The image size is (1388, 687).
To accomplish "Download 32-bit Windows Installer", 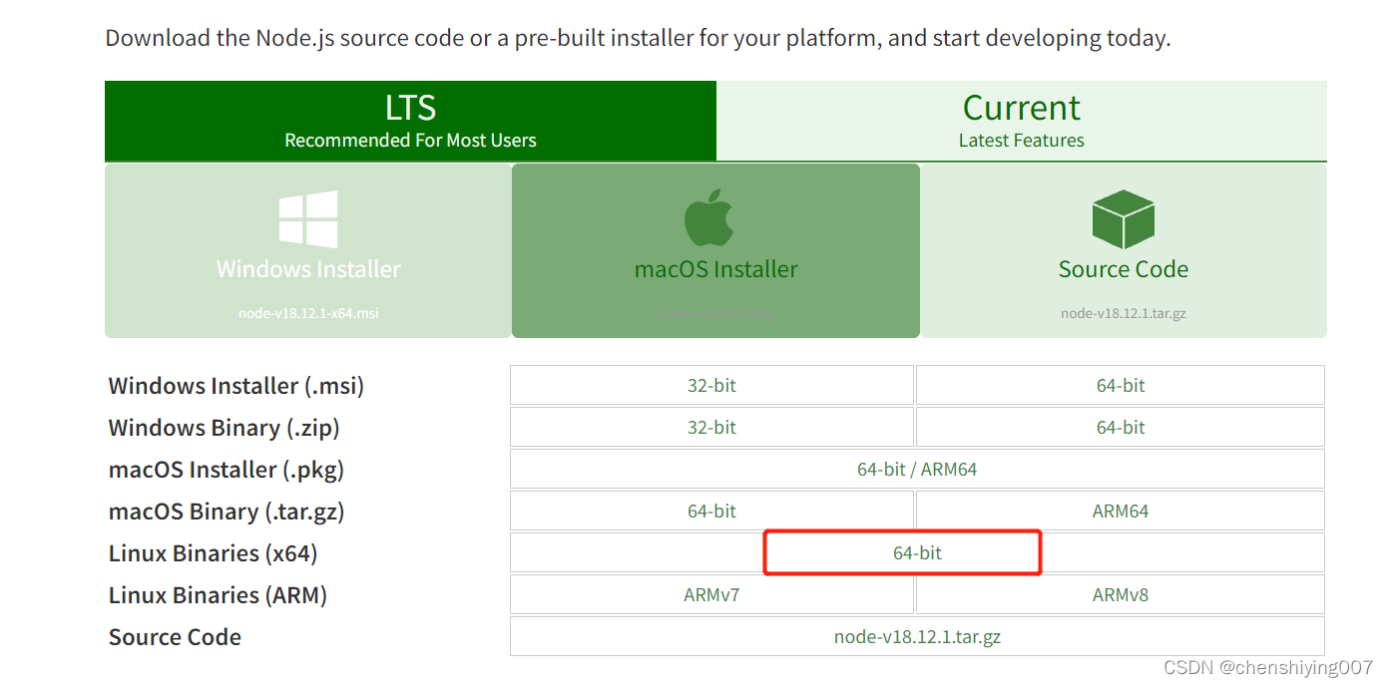I will [x=711, y=385].
